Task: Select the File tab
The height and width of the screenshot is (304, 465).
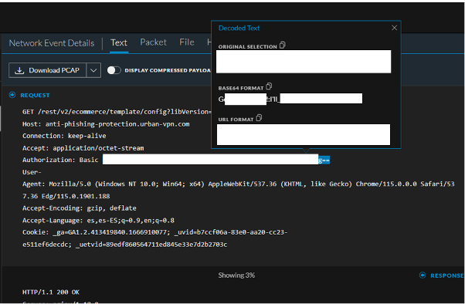Action: point(187,42)
